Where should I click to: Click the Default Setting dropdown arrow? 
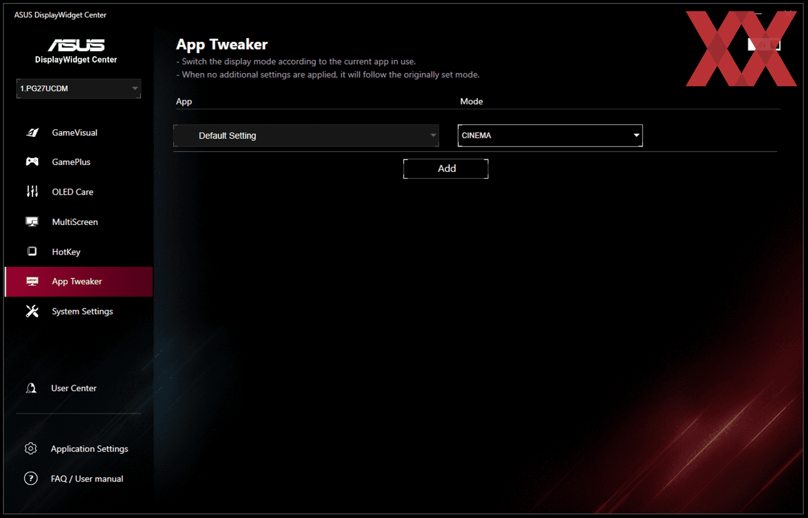(433, 135)
